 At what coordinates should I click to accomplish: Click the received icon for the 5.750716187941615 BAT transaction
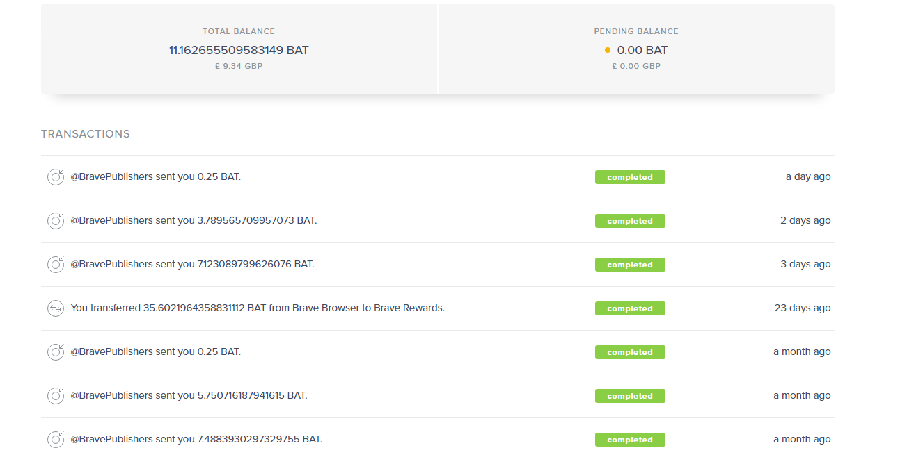click(x=56, y=396)
